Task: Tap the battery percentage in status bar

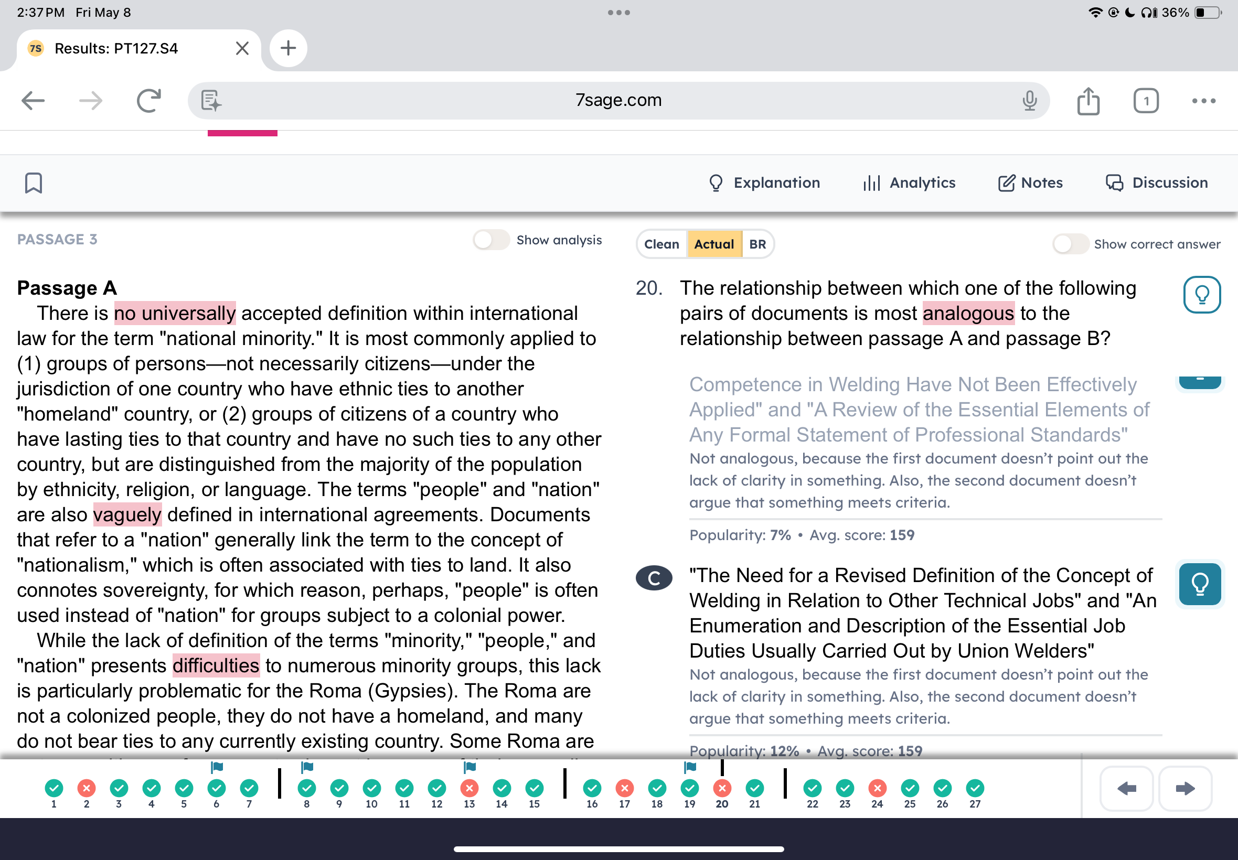Action: [x=1176, y=13]
